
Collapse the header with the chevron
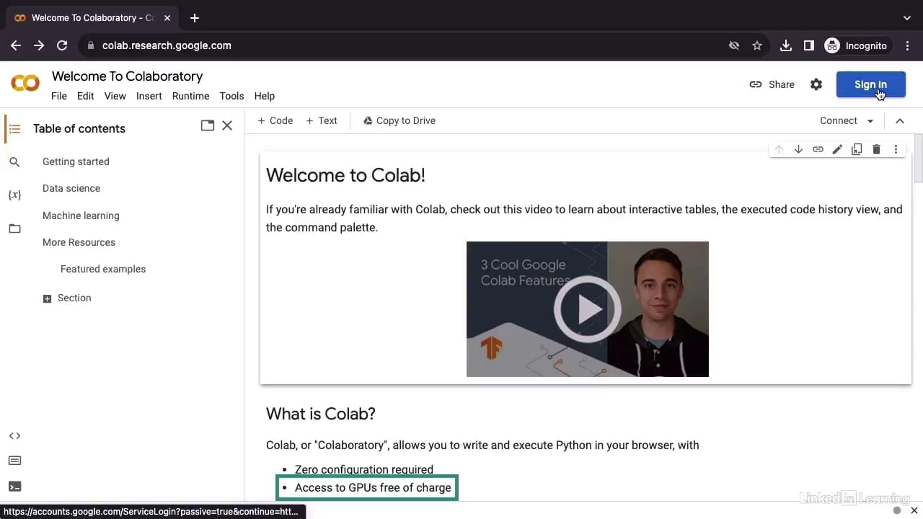click(900, 121)
